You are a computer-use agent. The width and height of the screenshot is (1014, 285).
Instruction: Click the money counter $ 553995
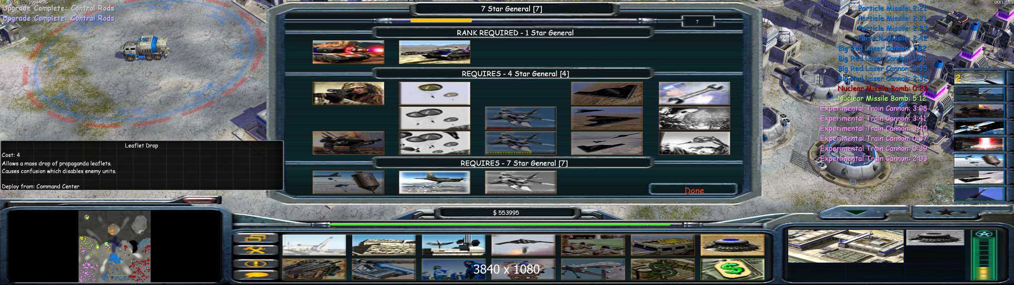pyautogui.click(x=506, y=212)
